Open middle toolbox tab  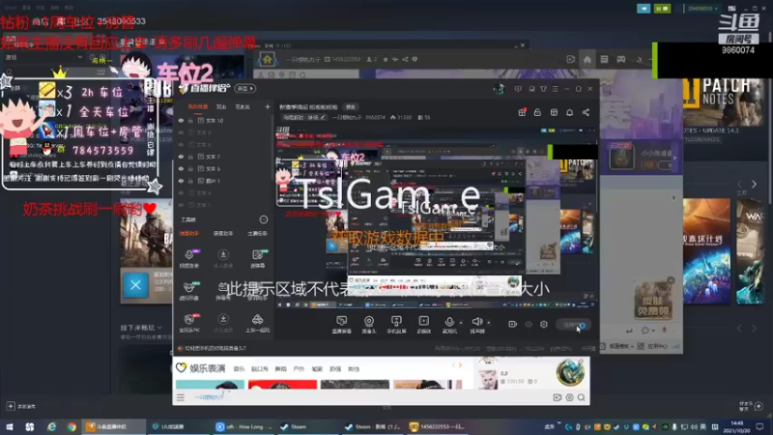click(x=223, y=233)
